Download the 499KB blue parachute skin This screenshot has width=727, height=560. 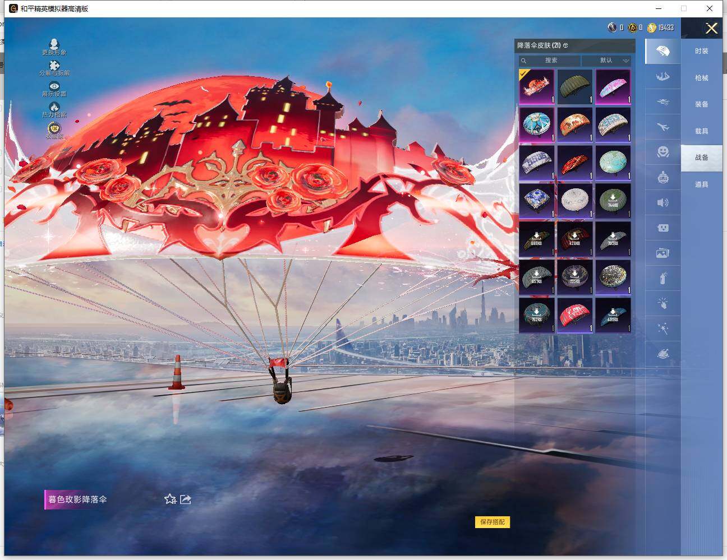pyautogui.click(x=613, y=315)
